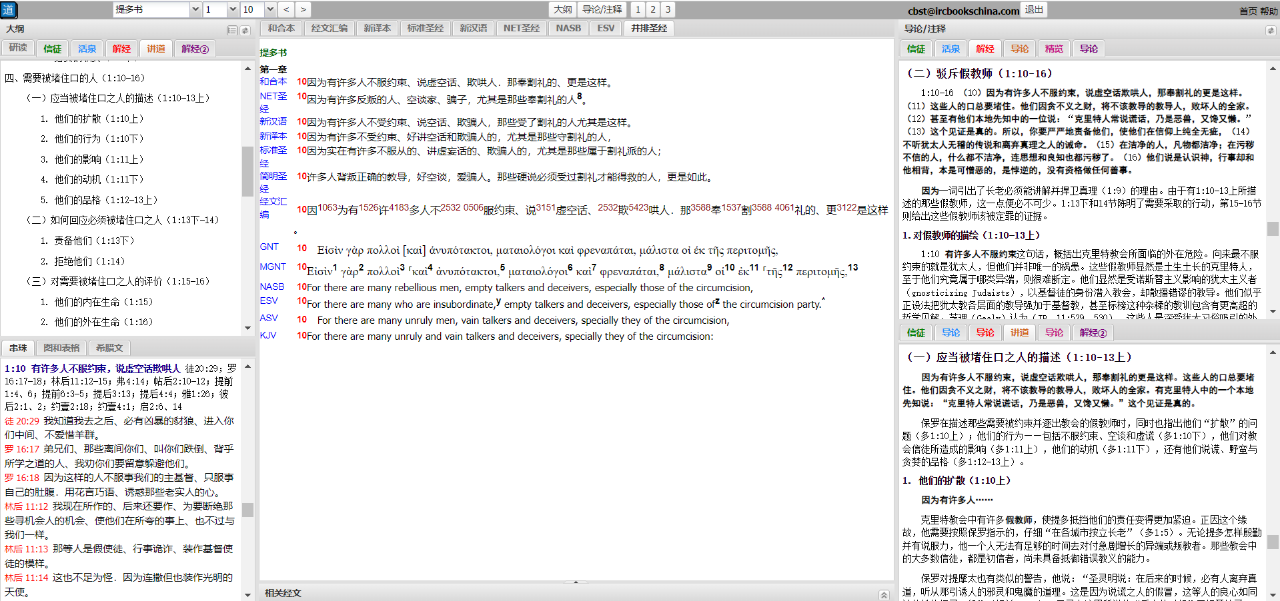
Task: Open the 提多书 book dropdown
Action: click(x=195, y=9)
